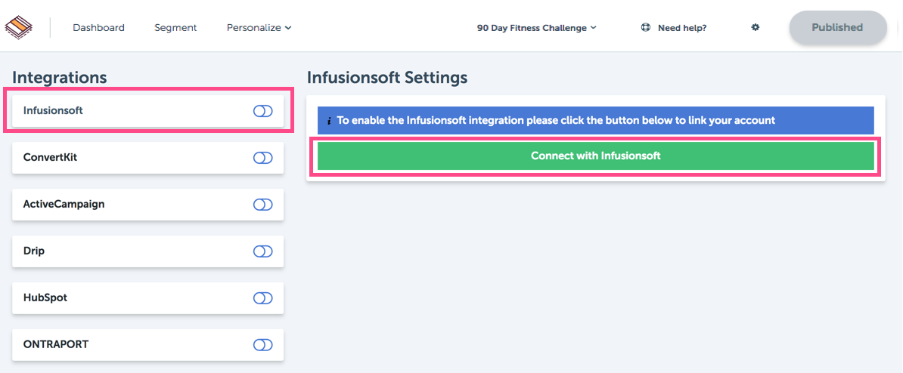Screen dimensions: 903x373
Task: Switch on the Drip integration
Action: coord(262,251)
